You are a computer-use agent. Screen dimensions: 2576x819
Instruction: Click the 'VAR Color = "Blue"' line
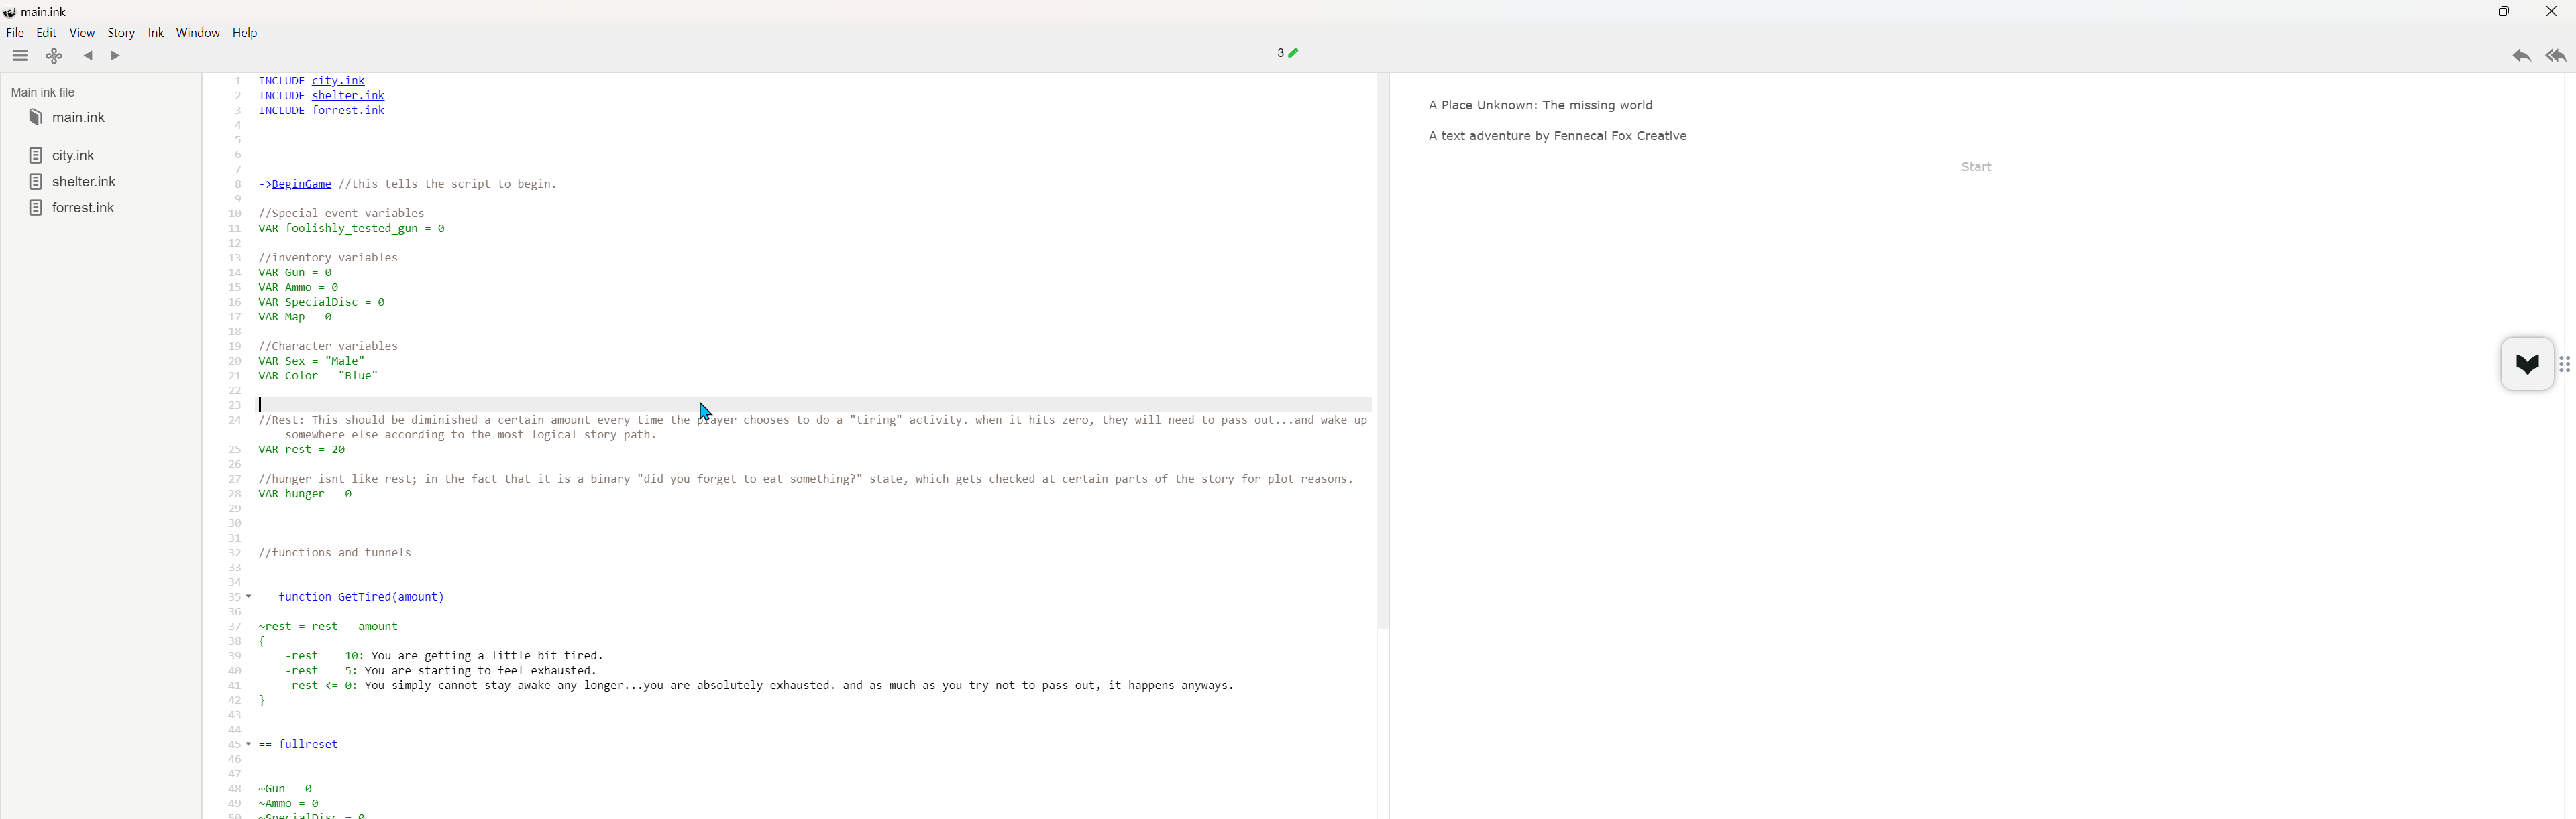point(318,377)
